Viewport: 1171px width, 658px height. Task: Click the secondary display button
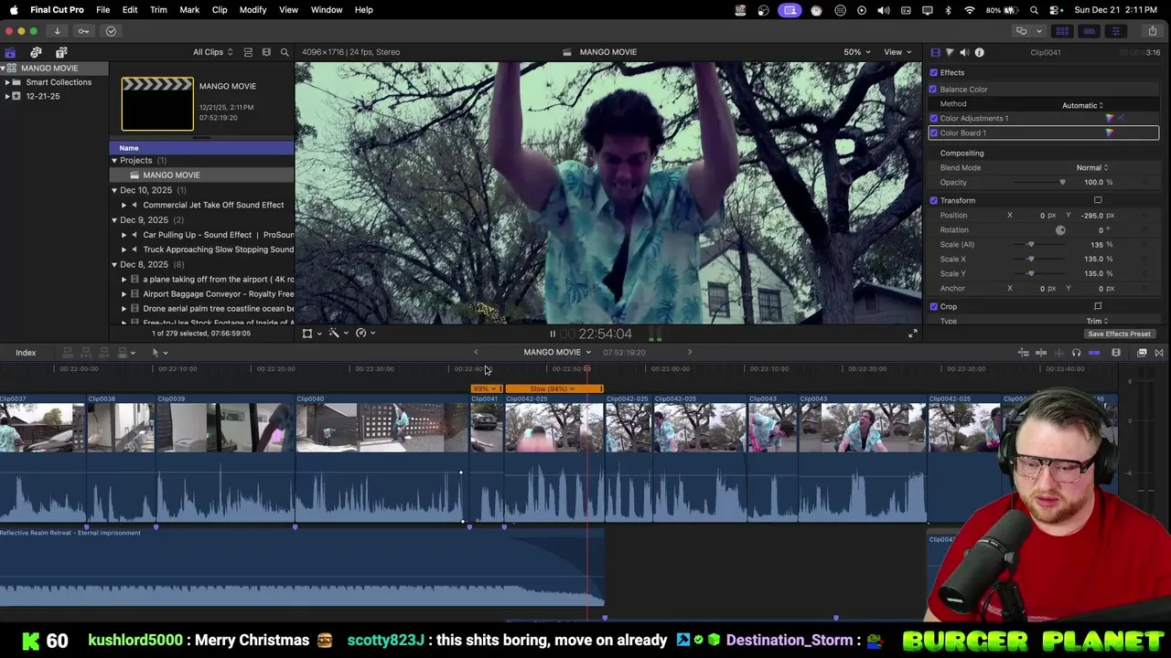click(x=1021, y=31)
